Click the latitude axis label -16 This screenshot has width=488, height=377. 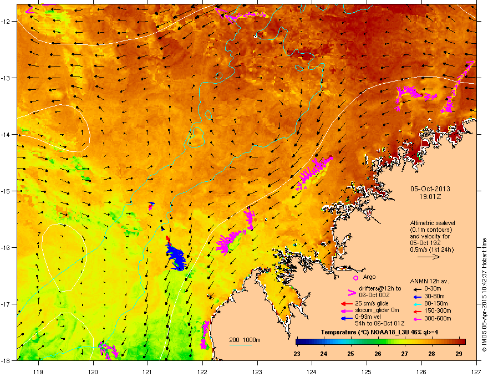pos(6,248)
